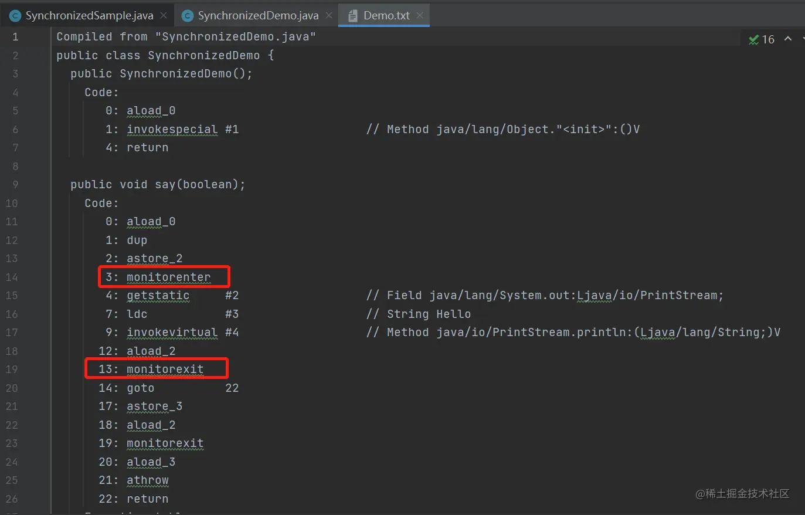
Task: Click the '2: astore_2' instruction
Action: [x=144, y=259]
